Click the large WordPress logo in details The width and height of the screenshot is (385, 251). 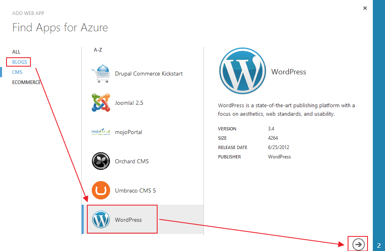[242, 71]
